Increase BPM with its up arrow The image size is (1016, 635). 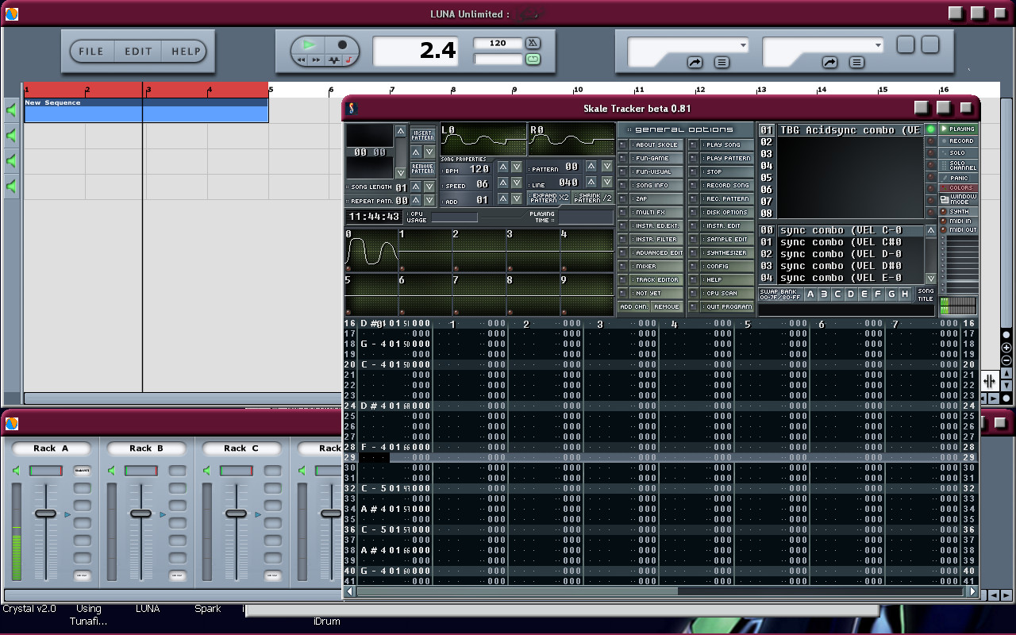[502, 167]
